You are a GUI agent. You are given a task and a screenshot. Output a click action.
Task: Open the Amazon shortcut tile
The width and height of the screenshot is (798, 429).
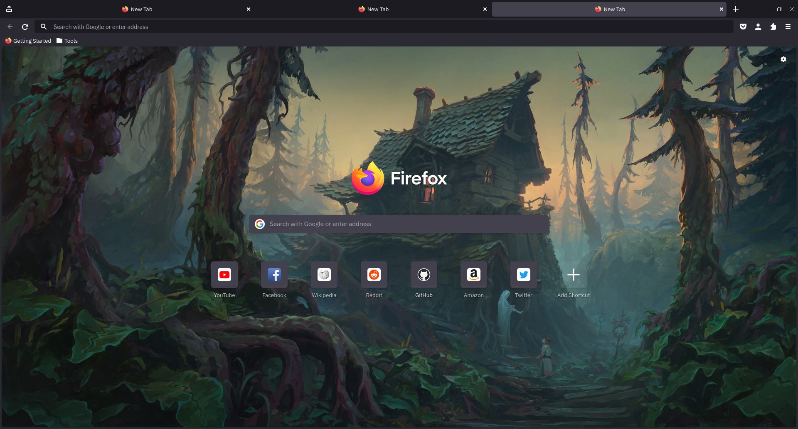point(474,275)
